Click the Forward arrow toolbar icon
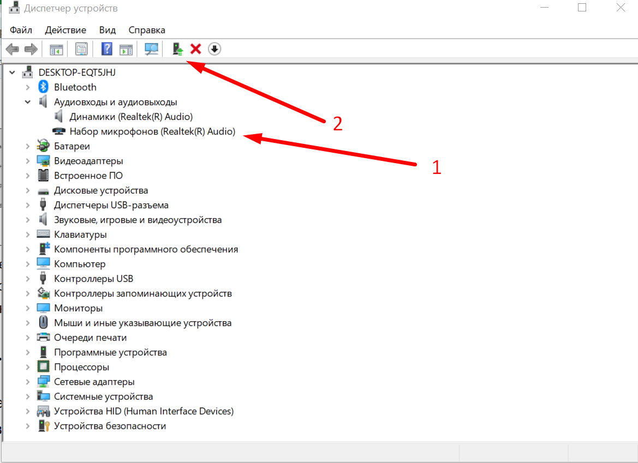This screenshot has height=463, width=638. click(31, 49)
